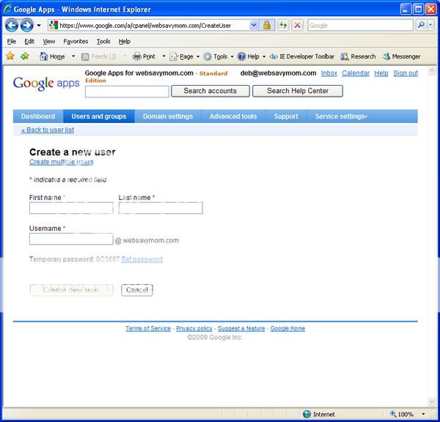Open the Edit menu
The image size is (440, 422).
[29, 42]
